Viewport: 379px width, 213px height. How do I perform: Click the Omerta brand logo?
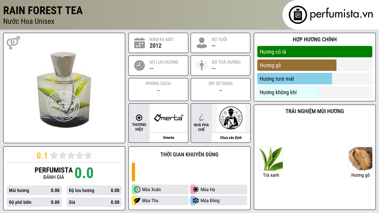(x=168, y=118)
